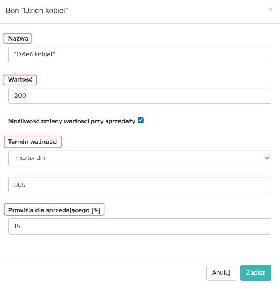Click the Nazwa field label
This screenshot has width=280, height=289.
coord(18,38)
